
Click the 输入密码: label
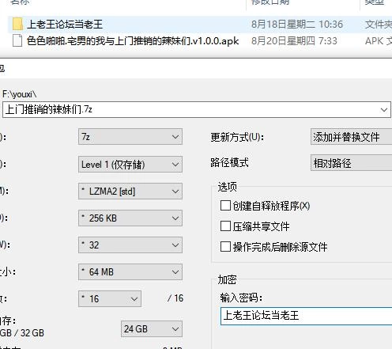coord(241,298)
